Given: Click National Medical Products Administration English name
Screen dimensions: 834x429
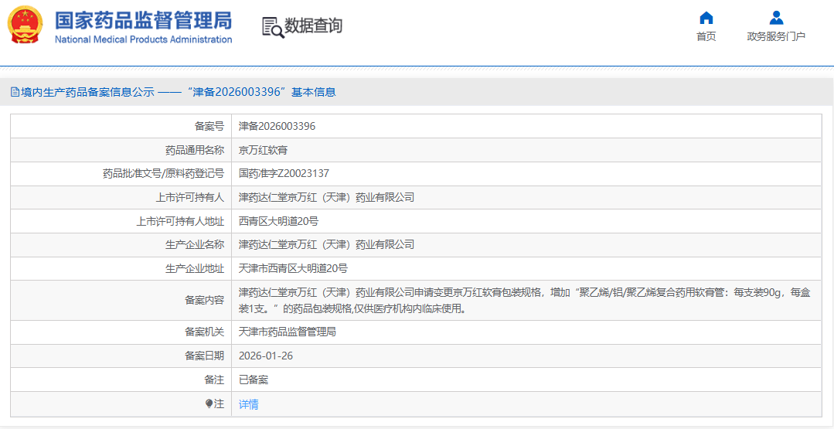Looking at the screenshot, I should pos(143,39).
